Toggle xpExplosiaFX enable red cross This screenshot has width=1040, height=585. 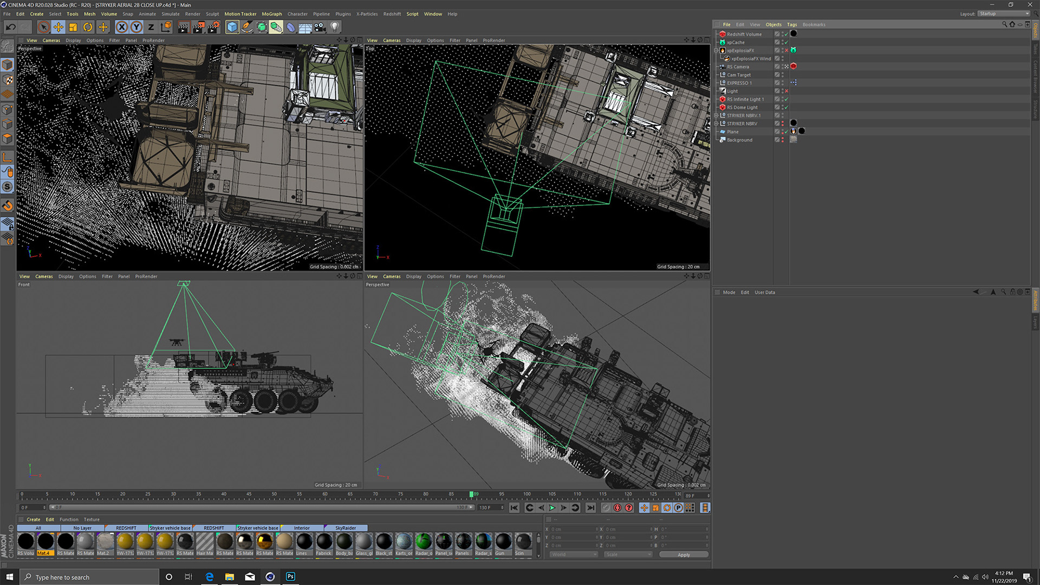(x=786, y=50)
